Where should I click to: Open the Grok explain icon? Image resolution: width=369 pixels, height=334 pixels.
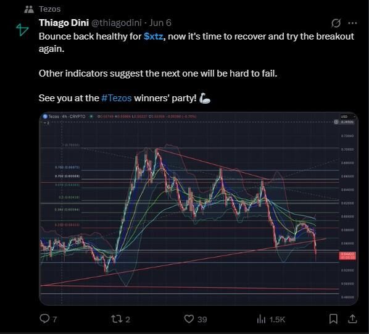[336, 23]
